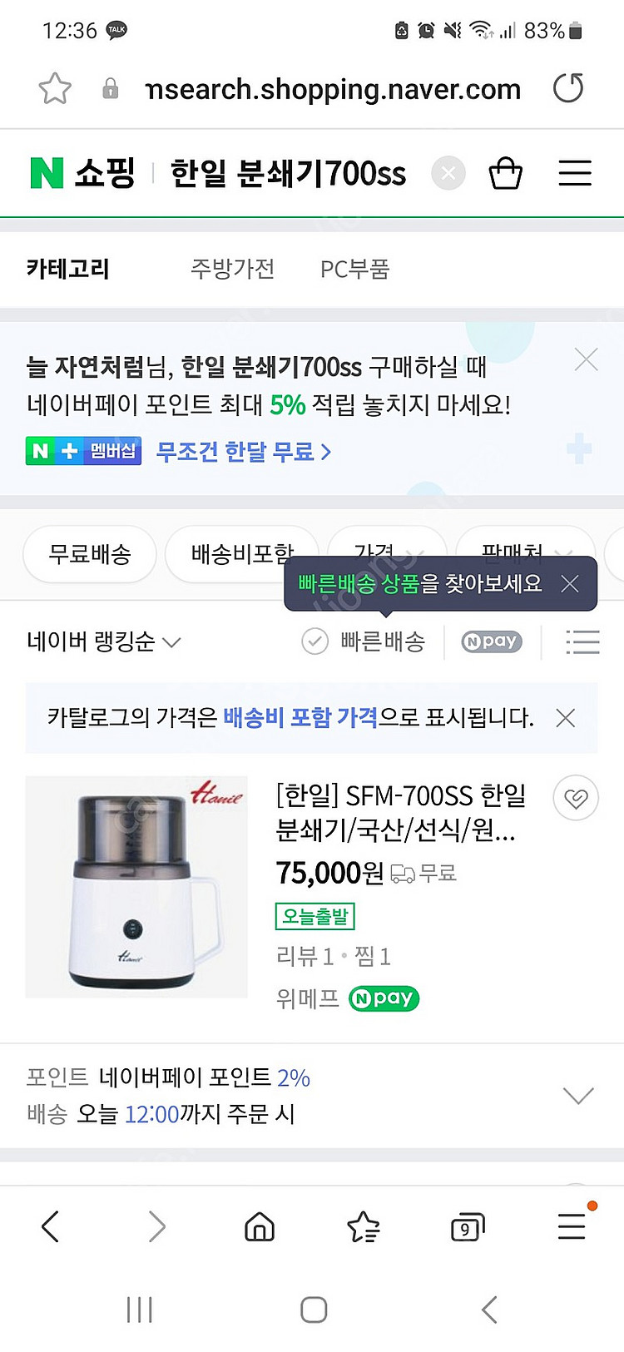Go to browser home page

260,1226
